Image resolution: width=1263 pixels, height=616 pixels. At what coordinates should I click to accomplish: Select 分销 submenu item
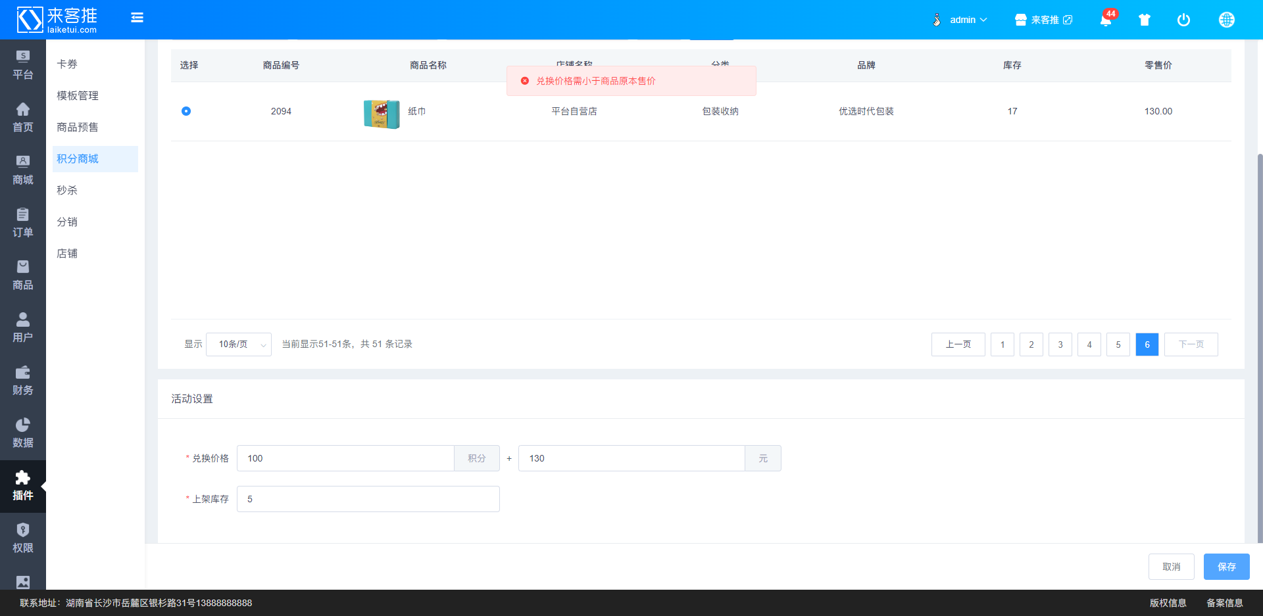[x=95, y=222]
